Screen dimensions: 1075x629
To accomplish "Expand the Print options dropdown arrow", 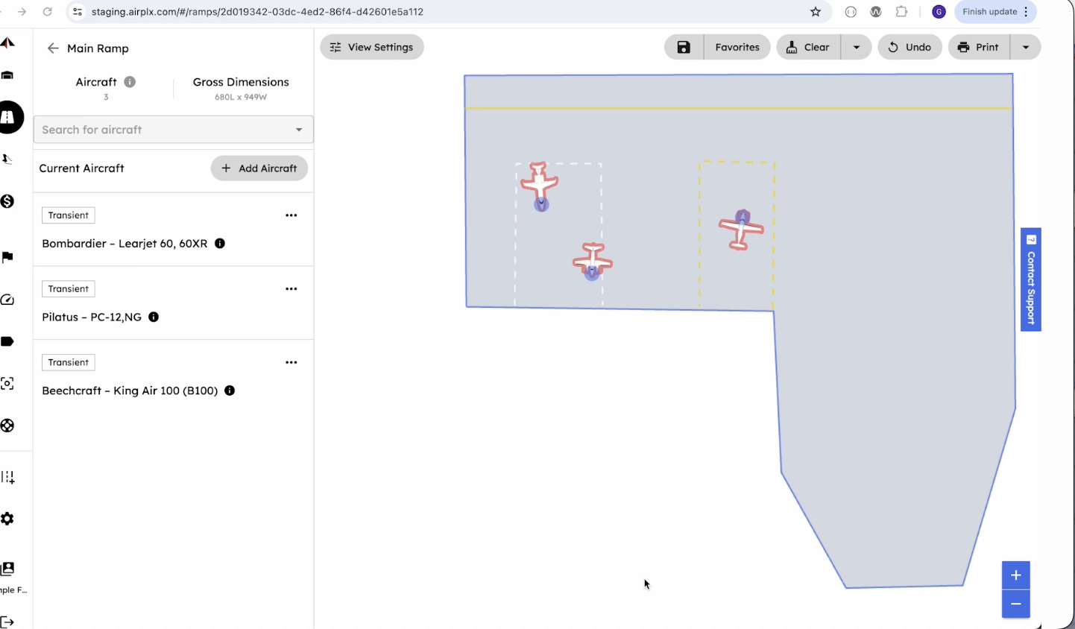I will pos(1026,47).
